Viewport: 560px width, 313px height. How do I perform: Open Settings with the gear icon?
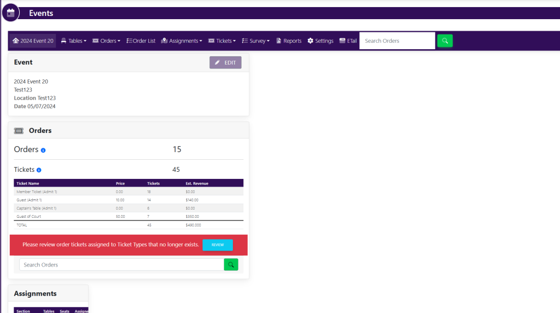(320, 41)
